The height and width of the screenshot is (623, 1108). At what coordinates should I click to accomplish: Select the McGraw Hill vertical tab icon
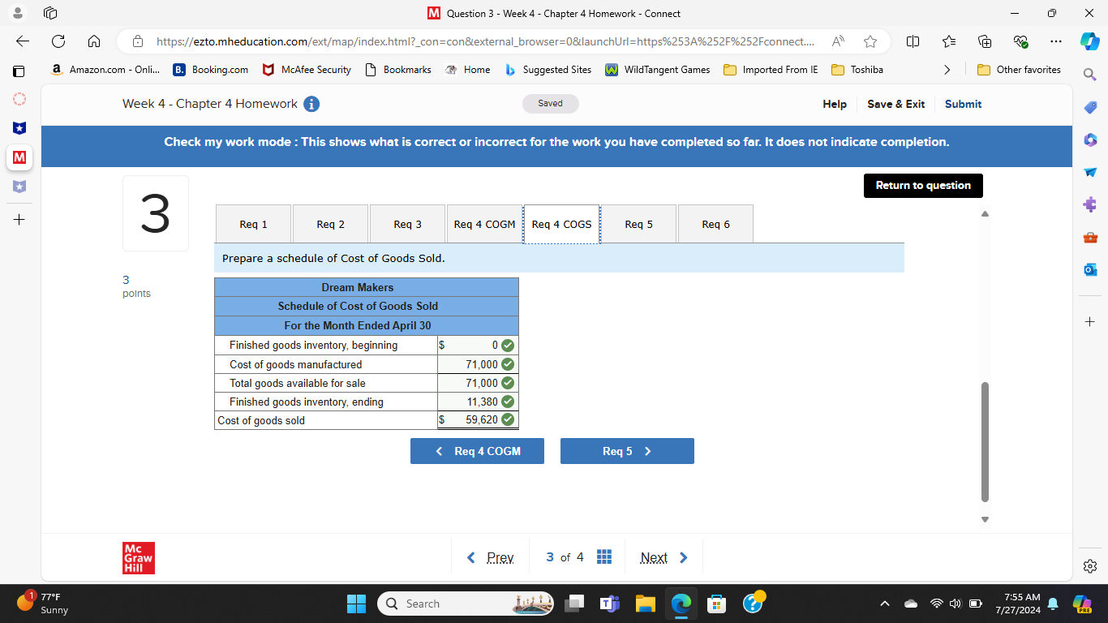coord(19,157)
